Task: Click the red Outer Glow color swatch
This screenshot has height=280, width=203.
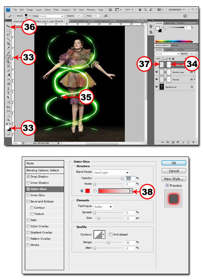Action: [x=87, y=191]
